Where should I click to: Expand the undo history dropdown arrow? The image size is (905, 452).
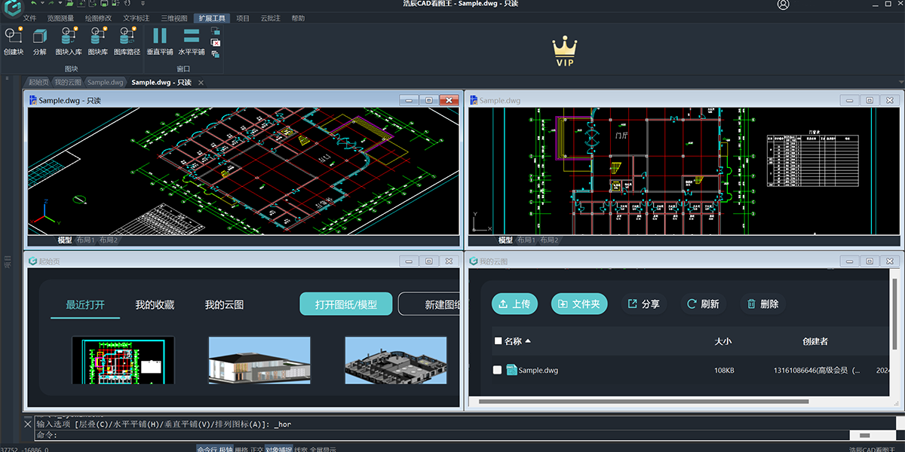click(43, 4)
